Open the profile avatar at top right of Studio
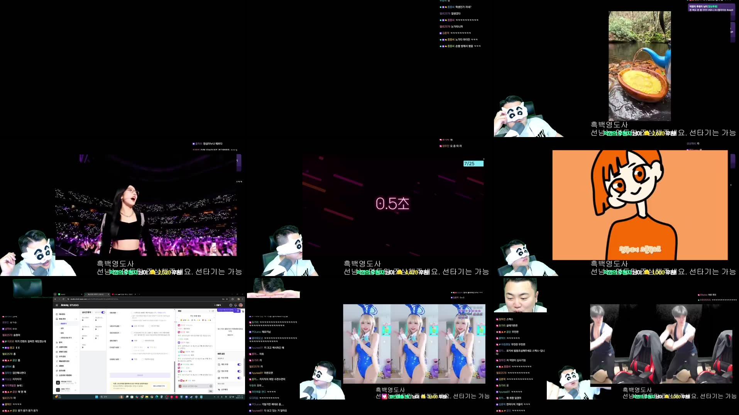Viewport: 739px width, 415px height. [x=241, y=305]
